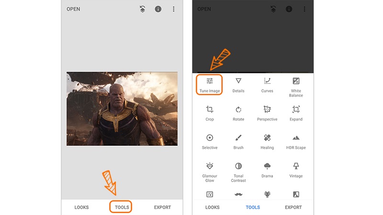Open the Curves tool
The width and height of the screenshot is (383, 215).
click(x=267, y=86)
